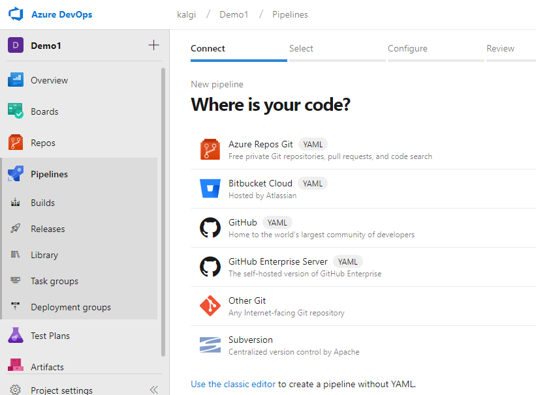The width and height of the screenshot is (536, 395).
Task: Click the plus icon next to Demo1
Action: [154, 45]
